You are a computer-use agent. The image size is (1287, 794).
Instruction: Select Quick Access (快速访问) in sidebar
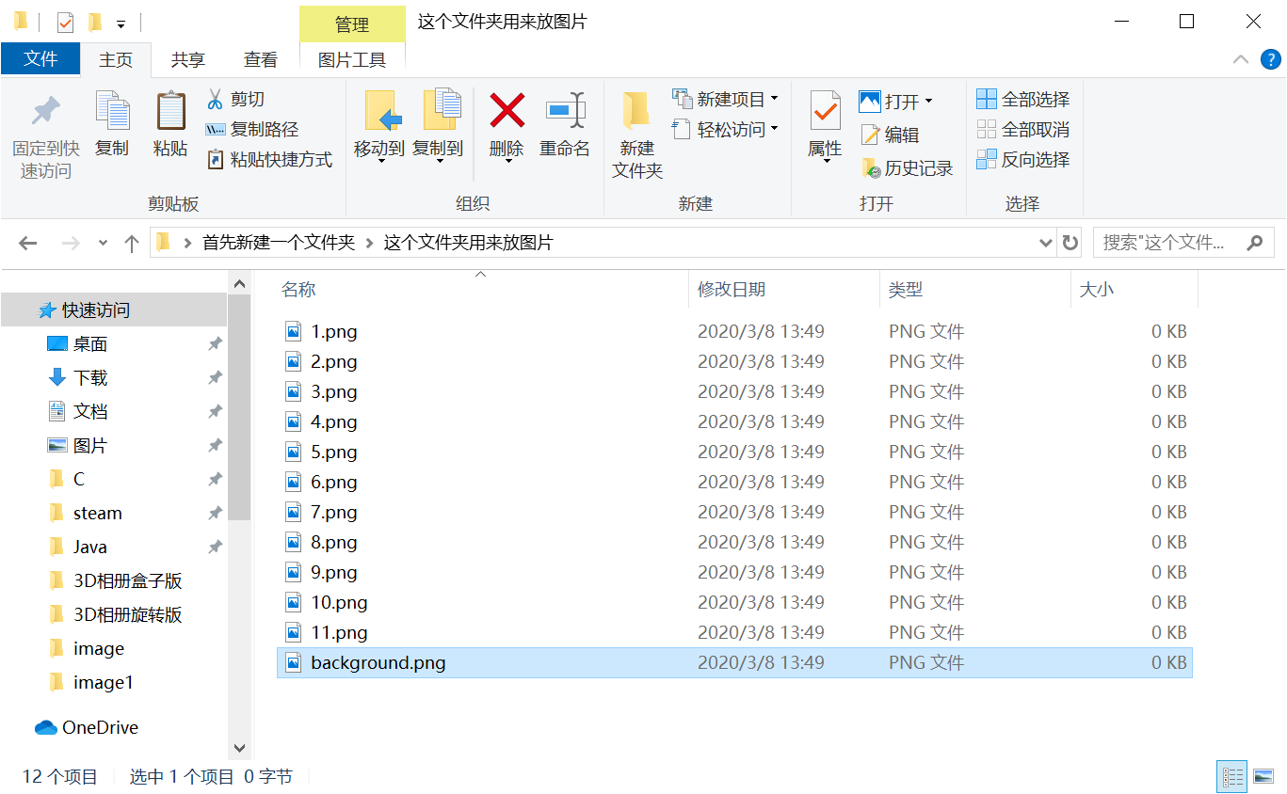coord(113,310)
